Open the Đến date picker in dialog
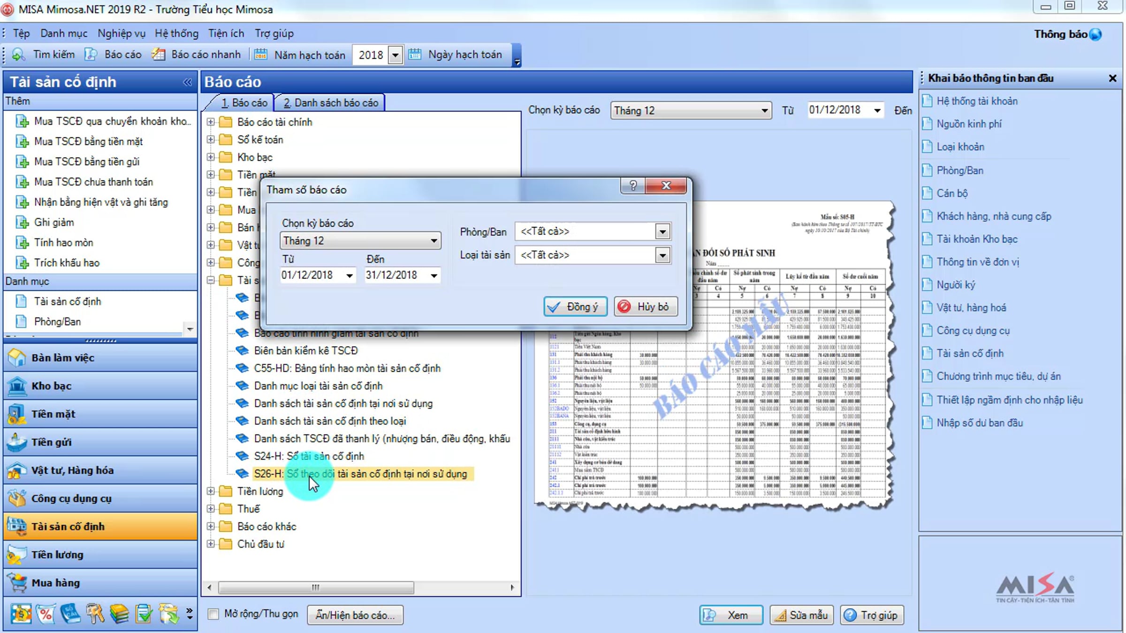 (x=434, y=275)
